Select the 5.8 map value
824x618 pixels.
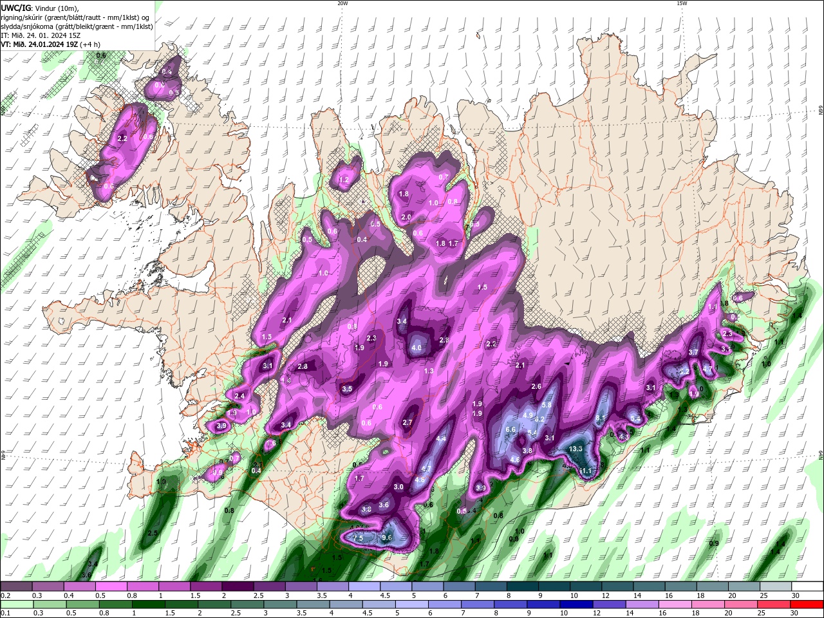tap(547, 405)
